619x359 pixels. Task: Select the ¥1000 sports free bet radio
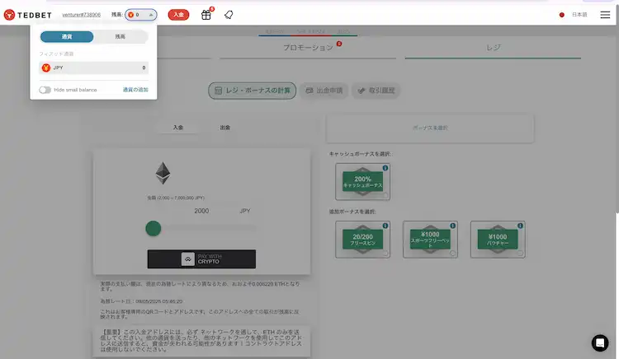point(452,253)
